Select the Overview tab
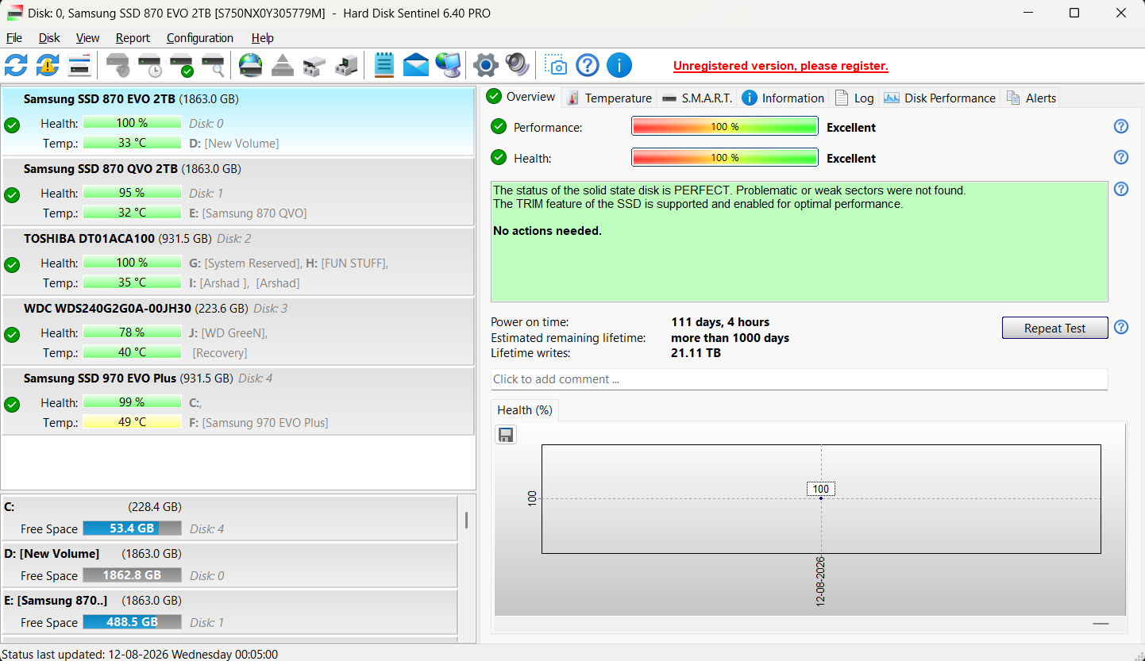The image size is (1145, 661). coord(522,97)
